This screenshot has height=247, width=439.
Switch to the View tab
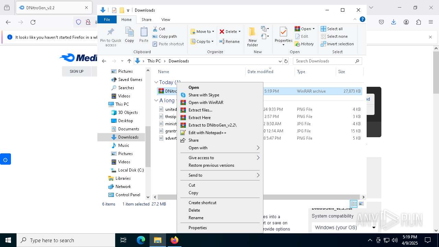click(x=166, y=20)
